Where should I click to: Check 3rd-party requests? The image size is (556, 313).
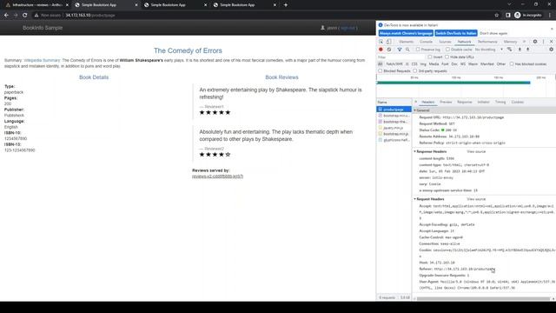[415, 71]
